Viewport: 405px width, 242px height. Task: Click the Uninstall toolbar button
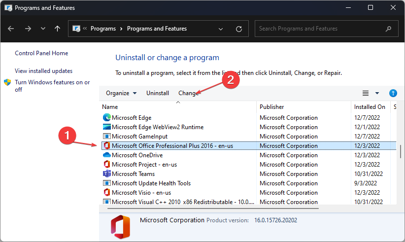(x=158, y=93)
